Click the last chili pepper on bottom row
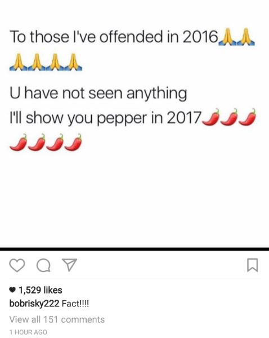Screen dimensions: 269x338 tap(74, 142)
